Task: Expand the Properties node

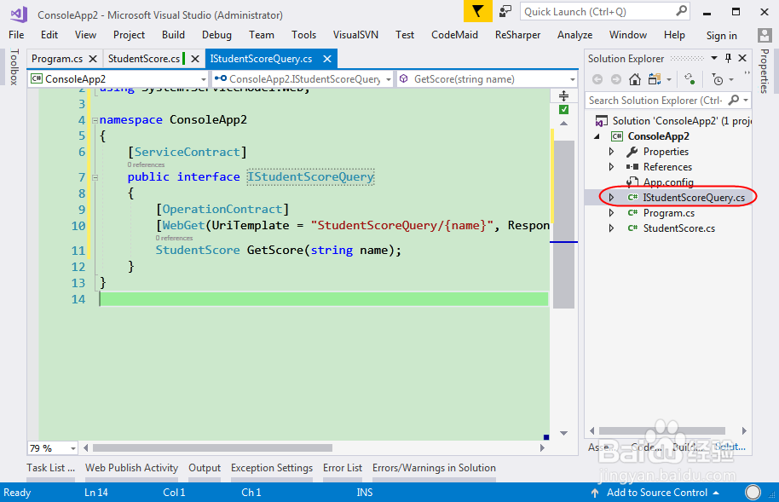Action: [612, 151]
